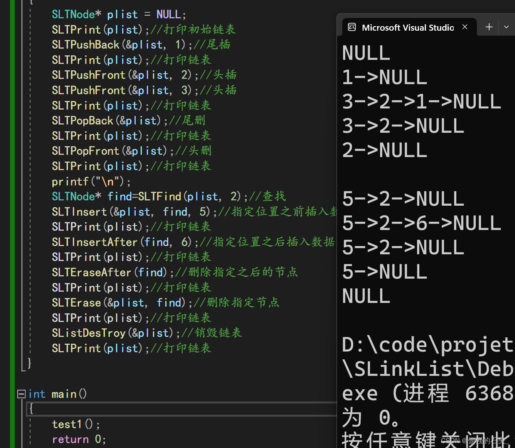
Task: Open new terminal tab with plus button
Action: click(489, 27)
